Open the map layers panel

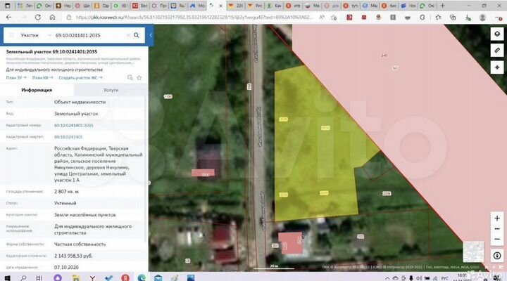(497, 34)
